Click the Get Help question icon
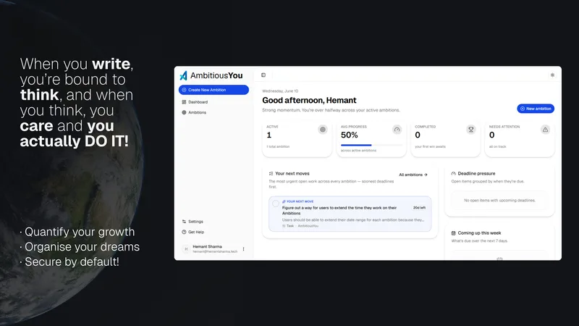The image size is (579, 326). tap(184, 232)
